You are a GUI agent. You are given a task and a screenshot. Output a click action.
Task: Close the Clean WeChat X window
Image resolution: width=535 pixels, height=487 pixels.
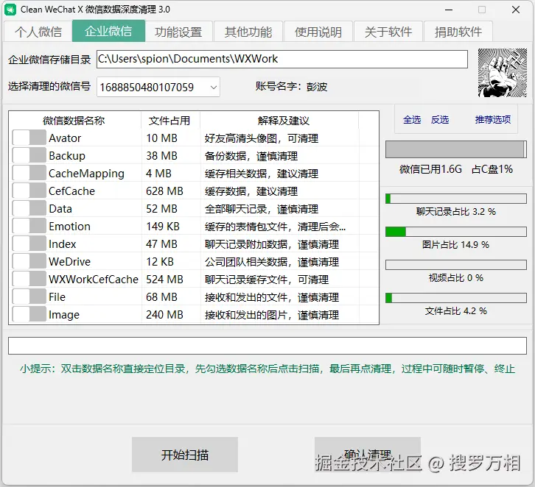pos(516,10)
